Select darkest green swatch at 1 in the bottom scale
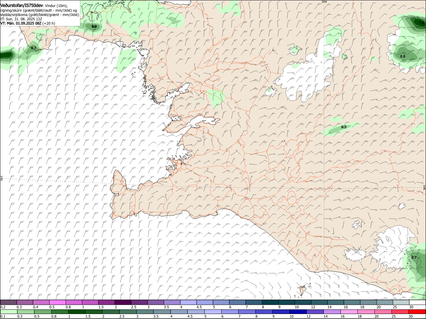This screenshot has height=319, width=426. 77,312
